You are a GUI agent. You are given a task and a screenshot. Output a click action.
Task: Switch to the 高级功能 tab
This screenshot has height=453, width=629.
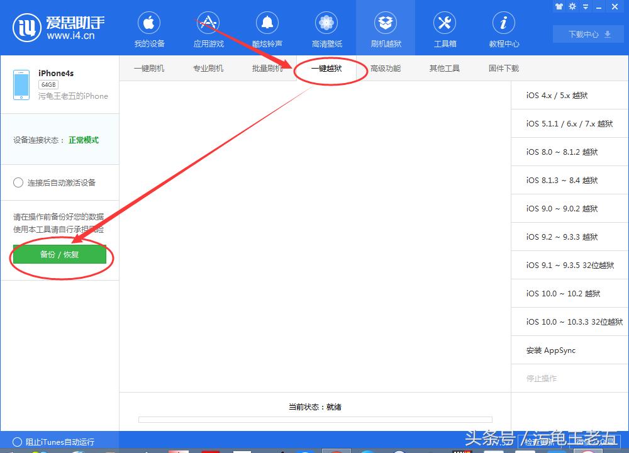(x=386, y=68)
